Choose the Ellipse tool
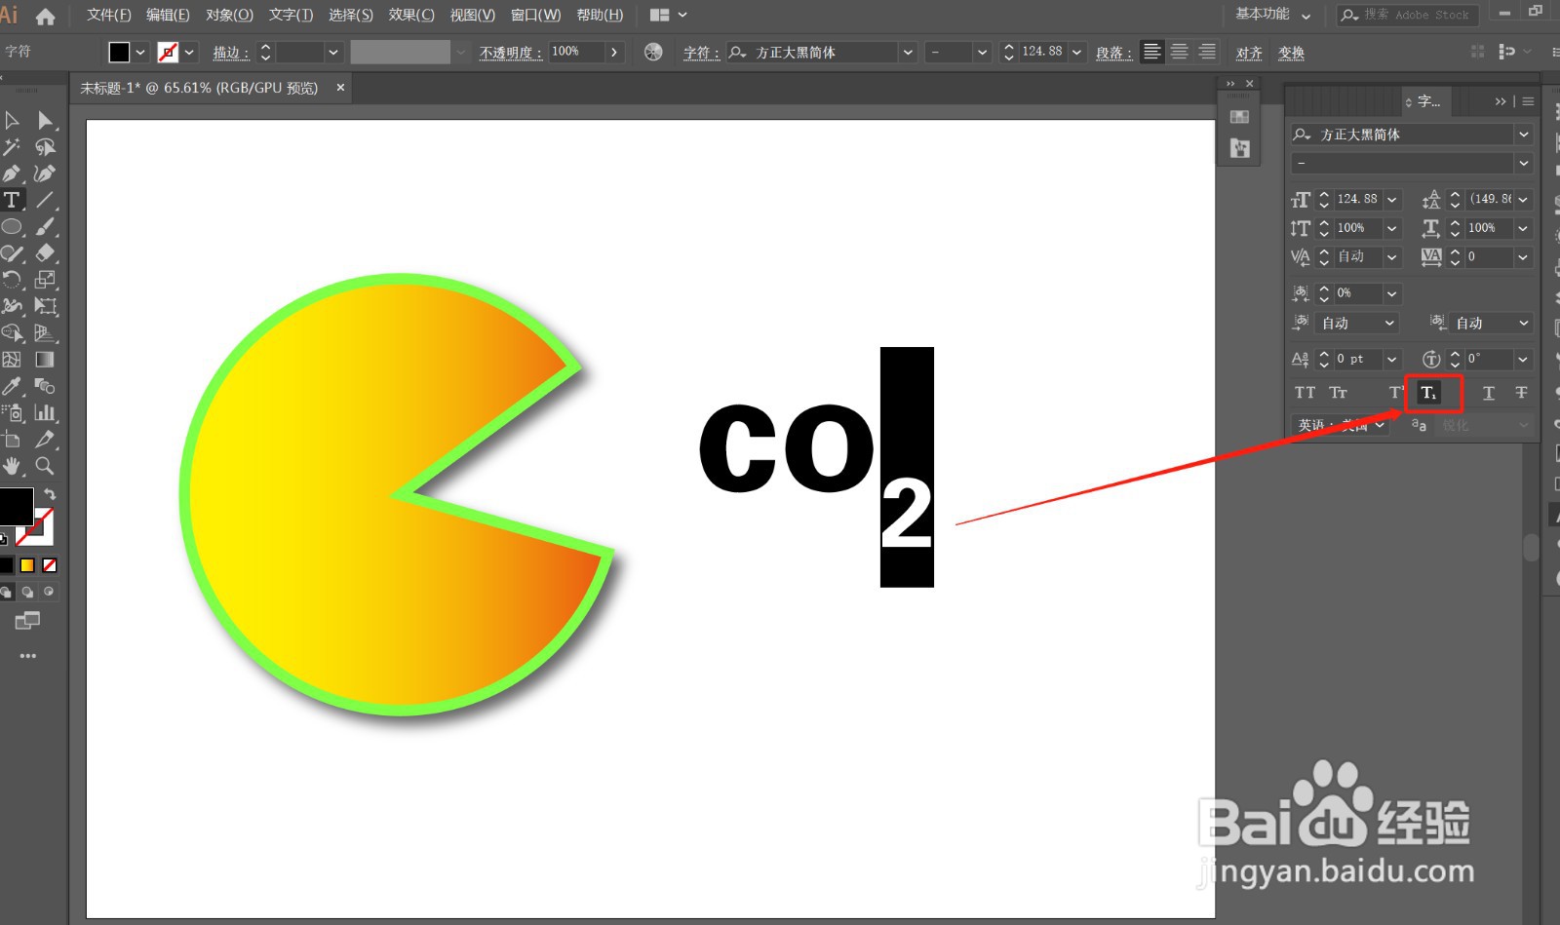The image size is (1560, 925). click(12, 227)
